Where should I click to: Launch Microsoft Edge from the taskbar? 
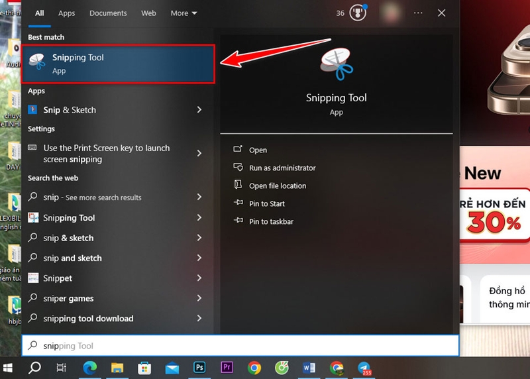90,368
